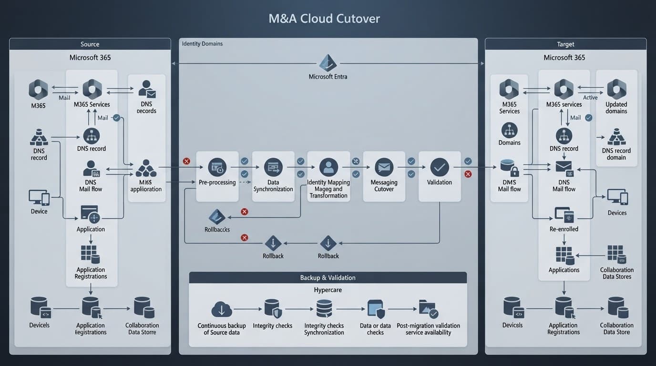Image resolution: width=656 pixels, height=366 pixels.
Task: Click the Collaboration Data Stores grid icon
Action: (x=616, y=255)
